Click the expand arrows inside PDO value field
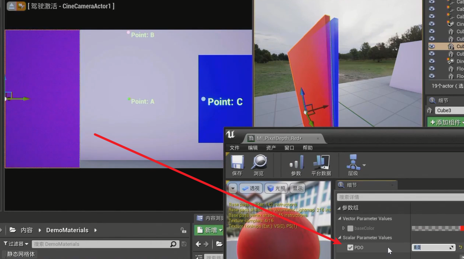Viewport: 464px width, 259px height. pyautogui.click(x=451, y=247)
